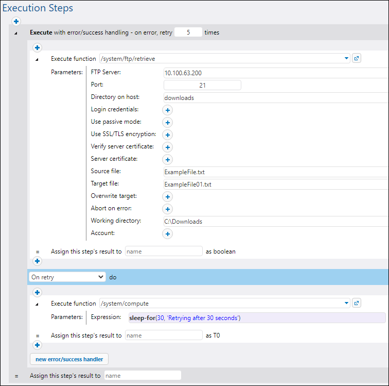The height and width of the screenshot is (386, 389).
Task: Open the /system/compute function link icon
Action: [x=357, y=303]
